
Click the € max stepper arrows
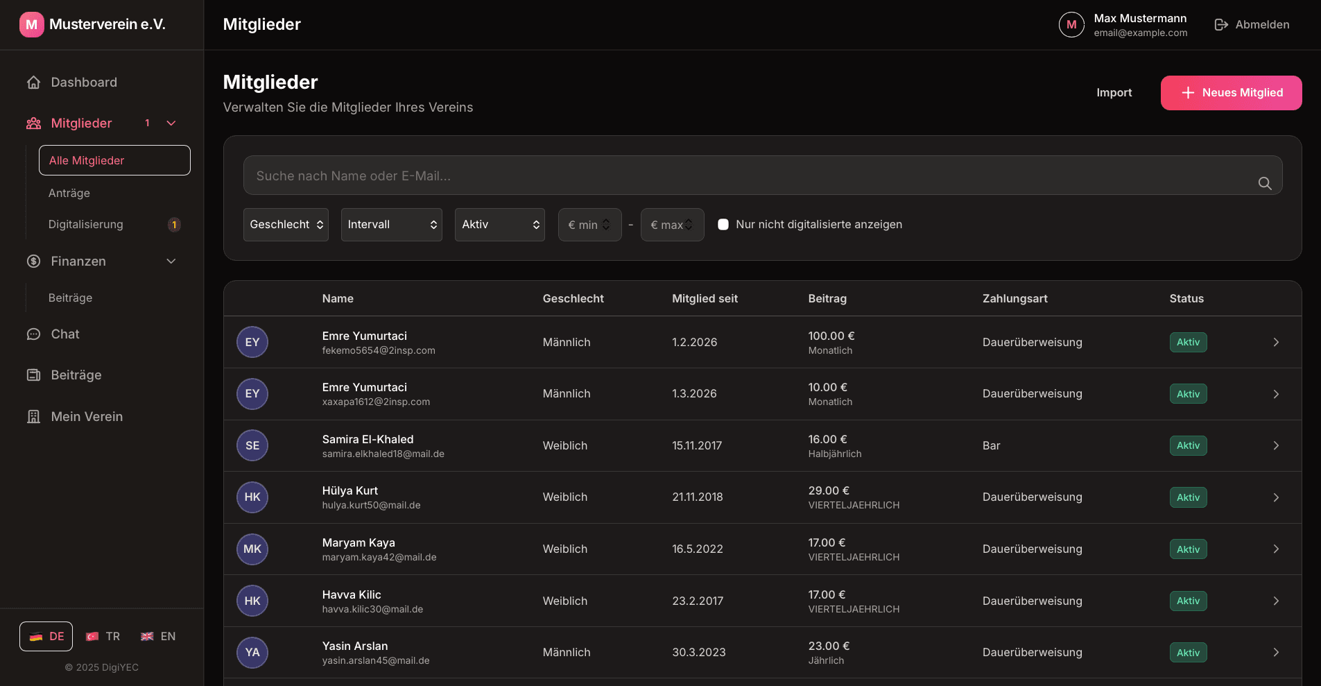point(689,225)
